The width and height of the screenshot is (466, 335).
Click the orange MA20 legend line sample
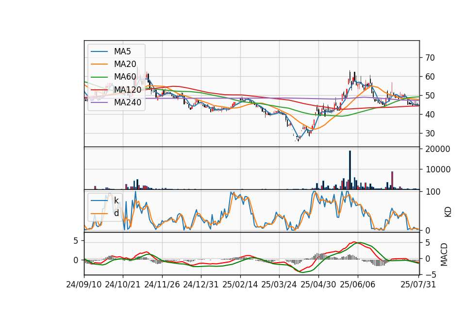[x=99, y=64]
